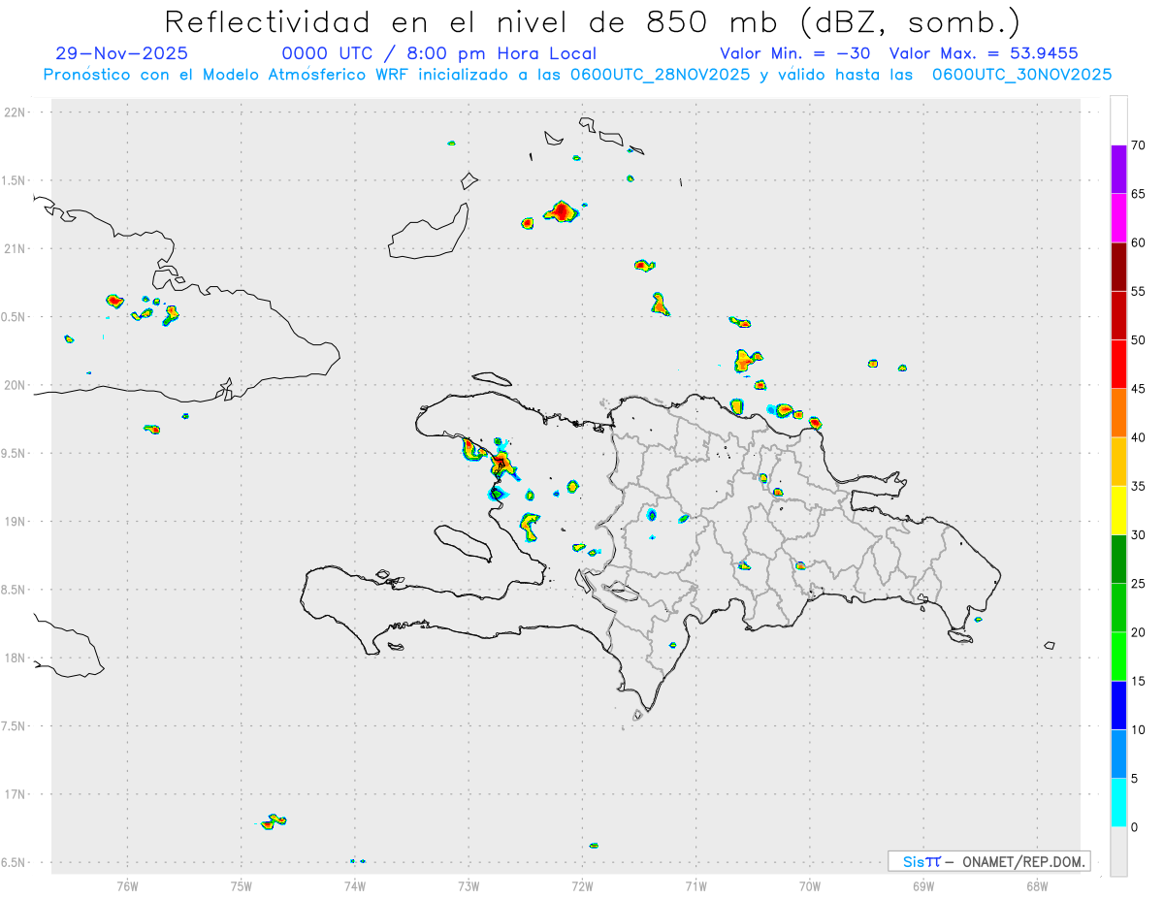Click the '74W' longitude label

pyautogui.click(x=354, y=886)
